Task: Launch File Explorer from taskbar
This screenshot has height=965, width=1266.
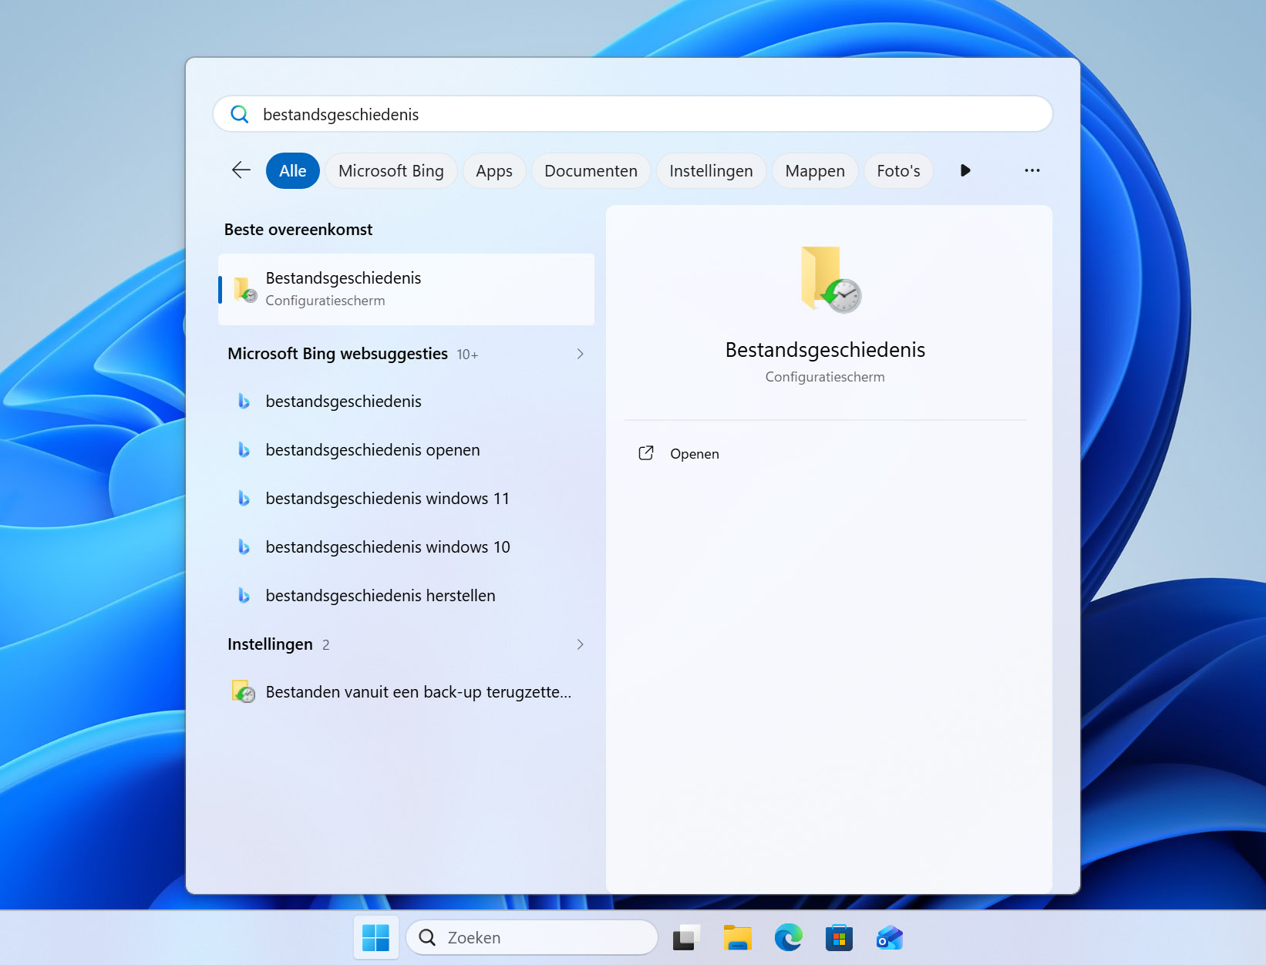Action: pyautogui.click(x=737, y=938)
